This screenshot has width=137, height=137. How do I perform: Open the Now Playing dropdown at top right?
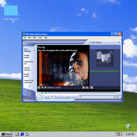click(x=119, y=42)
